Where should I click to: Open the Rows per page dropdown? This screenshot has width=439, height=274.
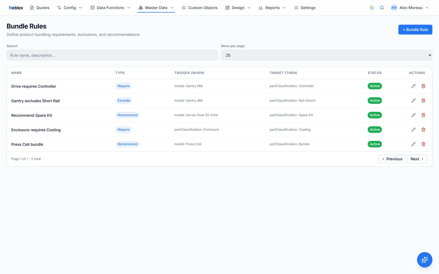pos(327,55)
